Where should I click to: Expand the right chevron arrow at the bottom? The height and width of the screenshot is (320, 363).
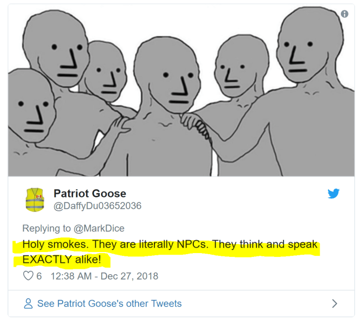[334, 304]
